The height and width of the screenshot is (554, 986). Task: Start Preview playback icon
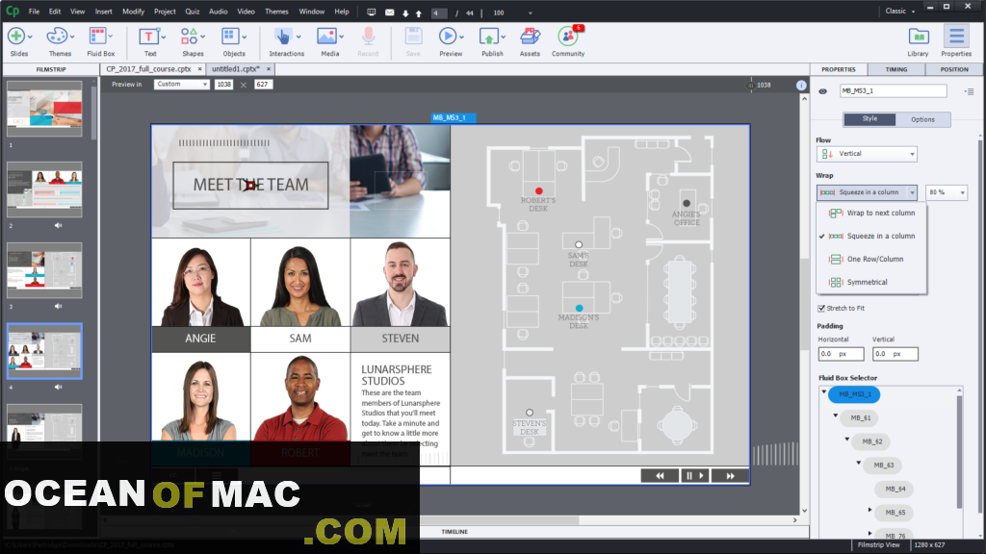448,37
